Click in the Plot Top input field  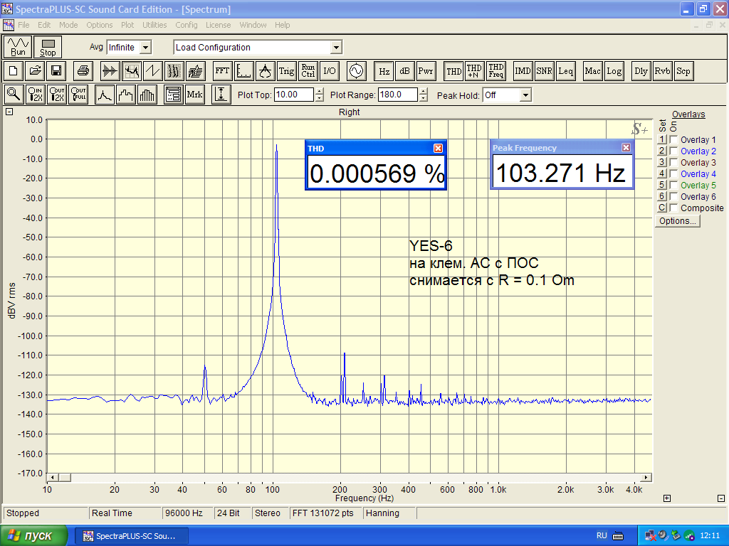[x=293, y=95]
